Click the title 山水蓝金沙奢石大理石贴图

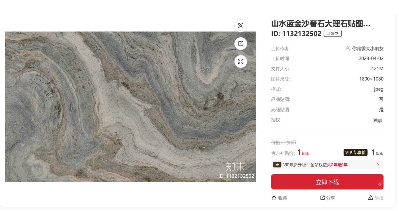coord(321,24)
